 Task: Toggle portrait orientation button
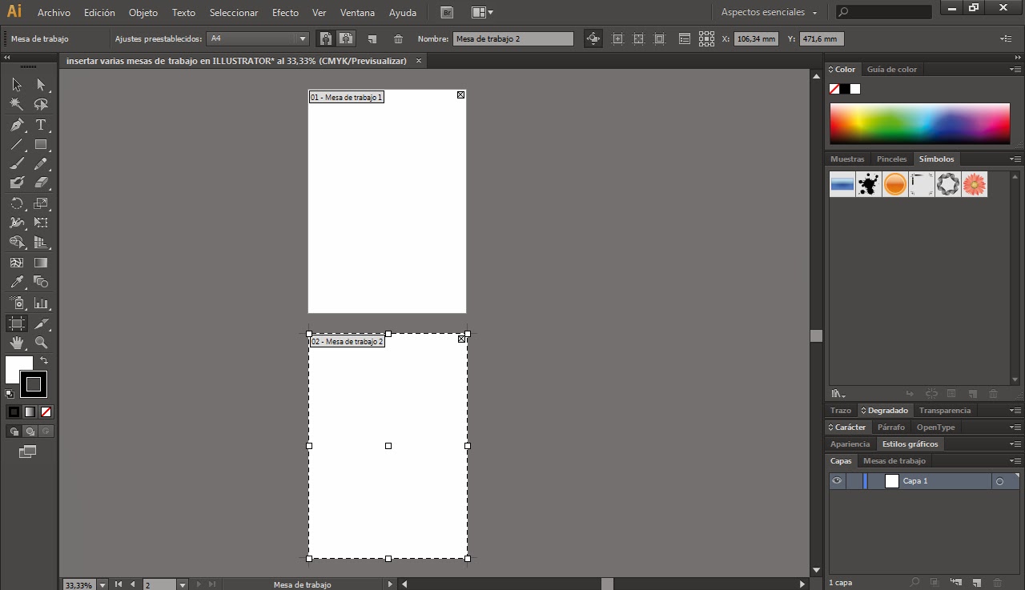[325, 38]
